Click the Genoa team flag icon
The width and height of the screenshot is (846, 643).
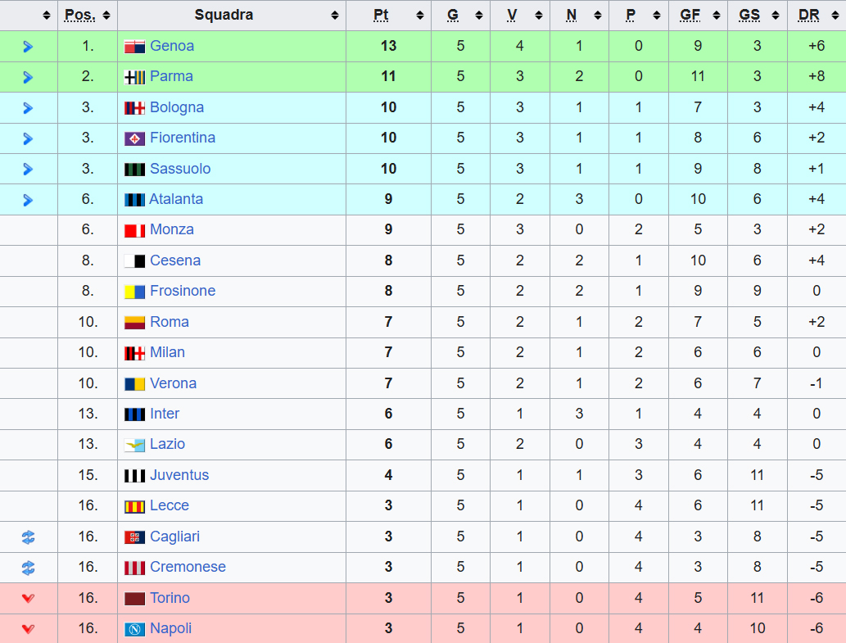tap(135, 47)
